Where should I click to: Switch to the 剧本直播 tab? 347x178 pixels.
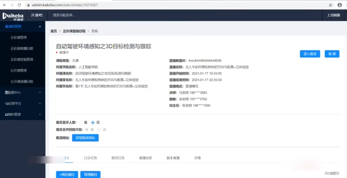(173, 158)
